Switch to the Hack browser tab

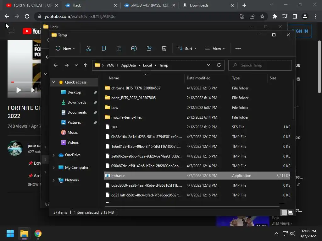90,5
